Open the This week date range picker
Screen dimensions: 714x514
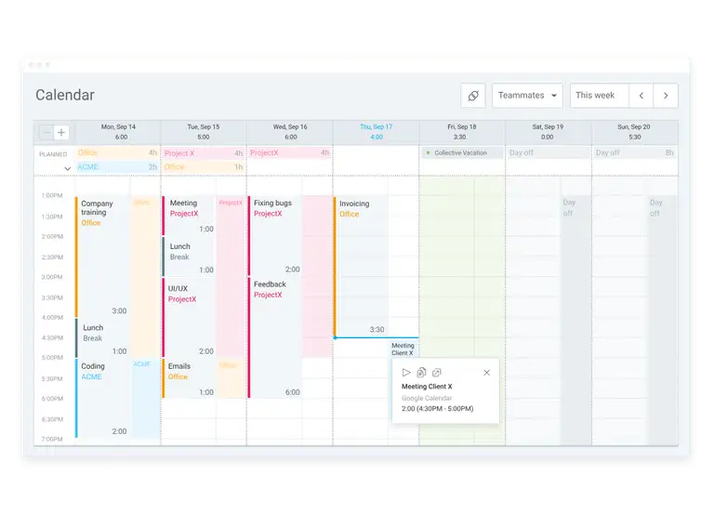click(598, 96)
